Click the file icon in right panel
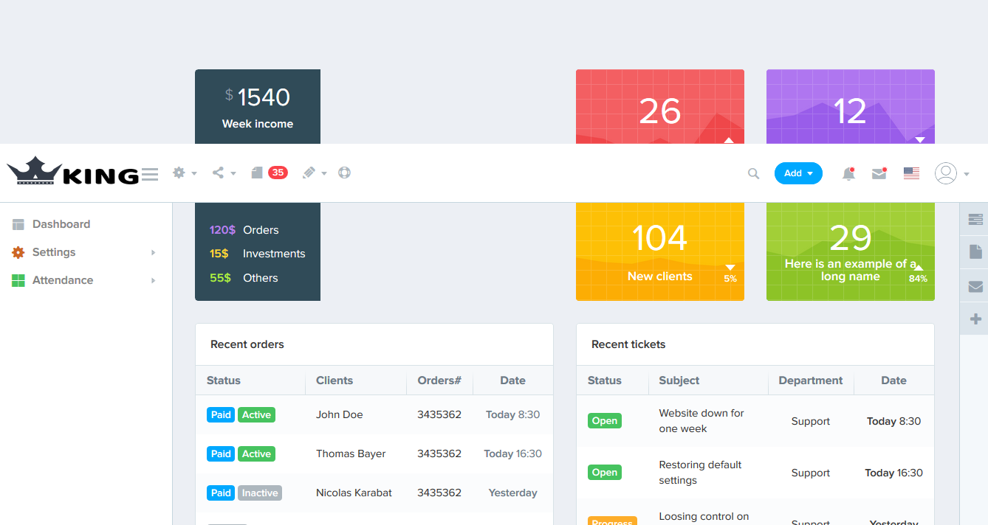The image size is (988, 525). point(975,252)
